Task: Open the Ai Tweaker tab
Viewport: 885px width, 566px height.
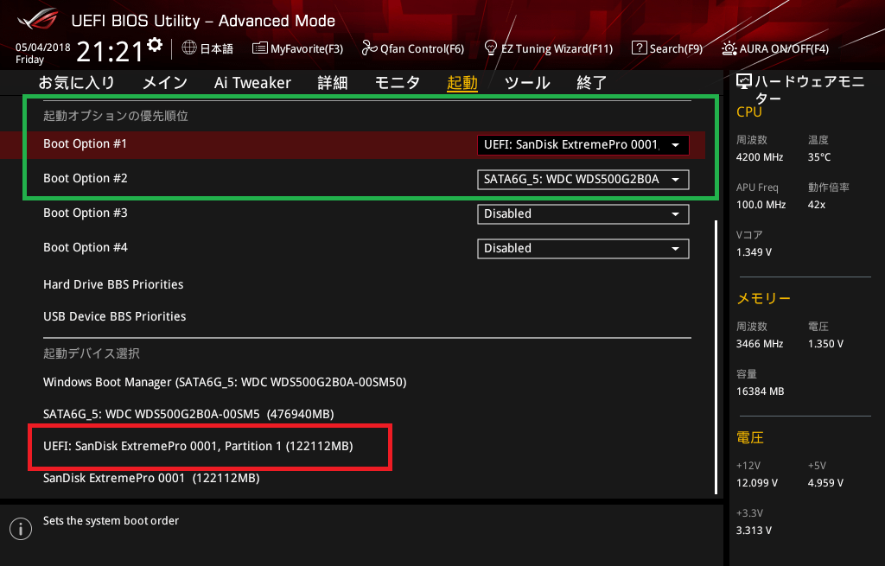Action: coord(252,83)
